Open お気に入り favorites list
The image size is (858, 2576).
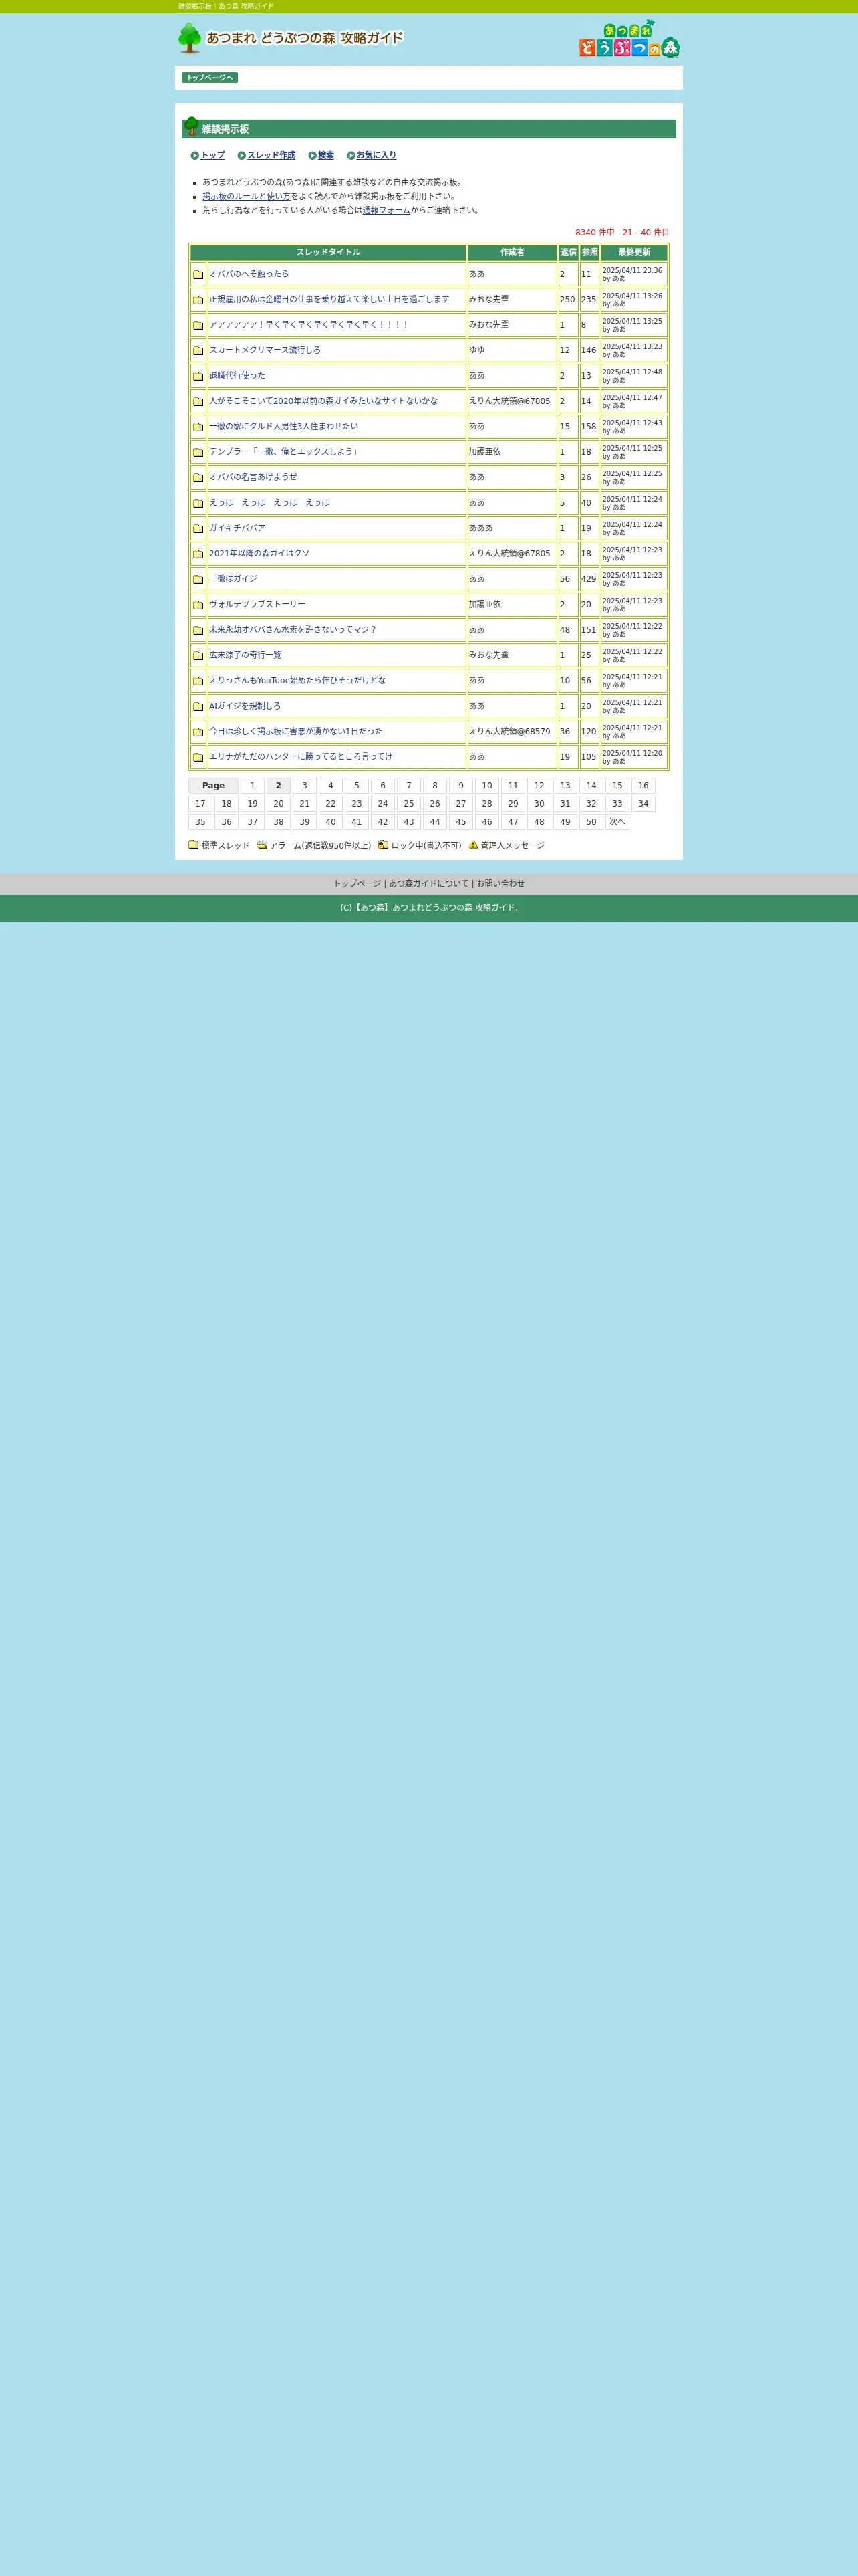tap(377, 156)
